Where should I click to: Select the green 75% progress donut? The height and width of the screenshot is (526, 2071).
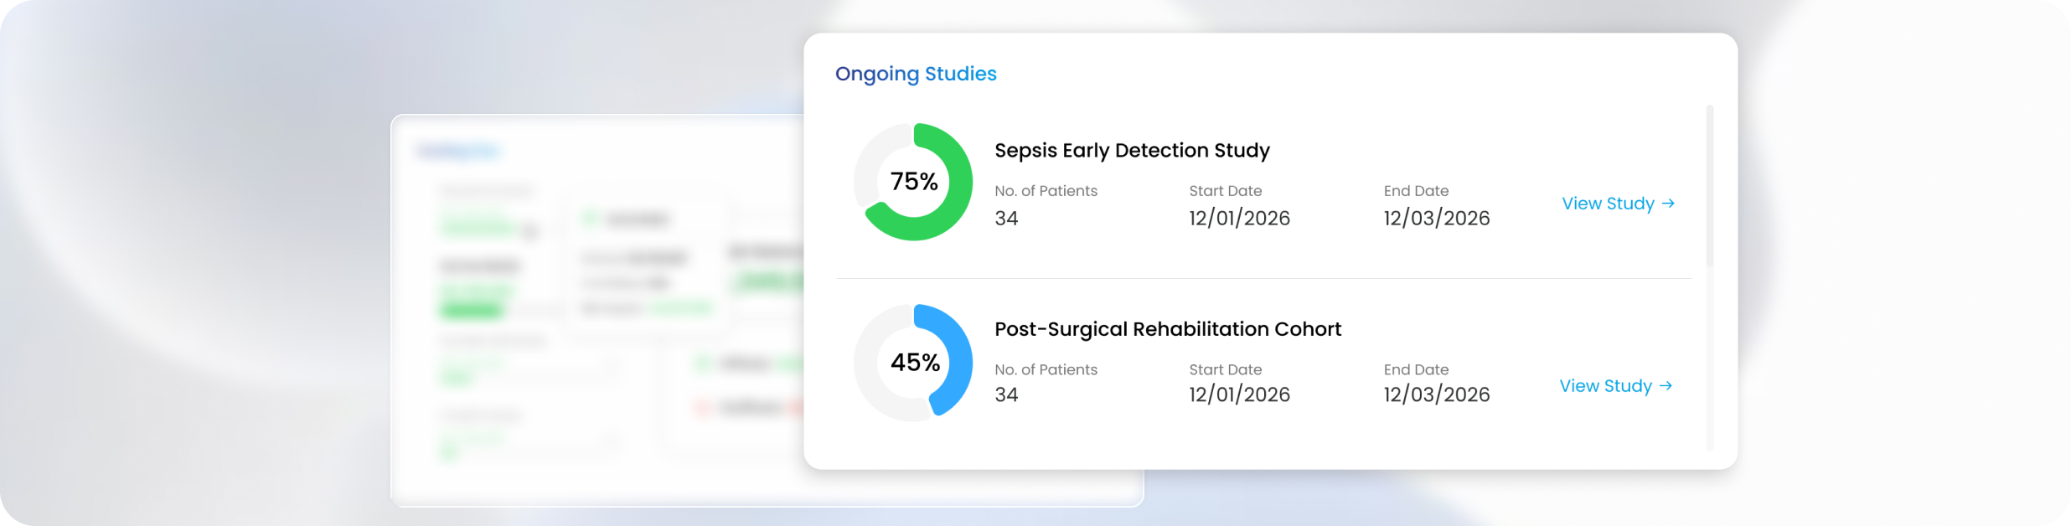(x=913, y=182)
